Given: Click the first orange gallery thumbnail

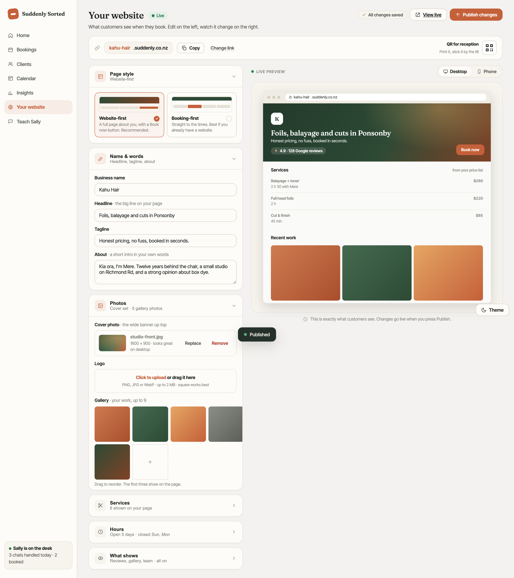Looking at the screenshot, I should (112, 424).
